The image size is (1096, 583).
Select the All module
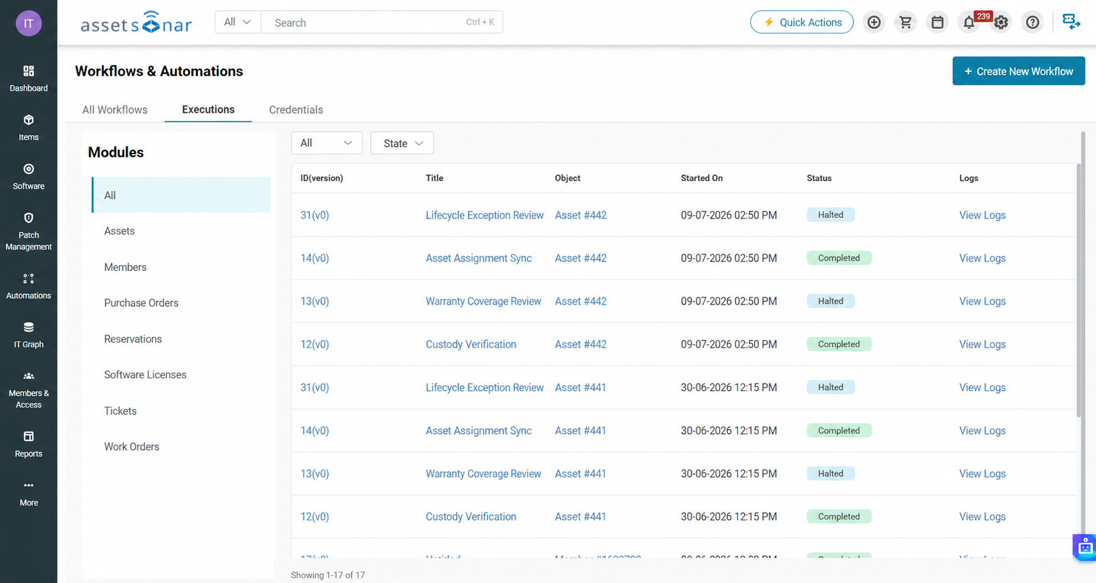181,195
